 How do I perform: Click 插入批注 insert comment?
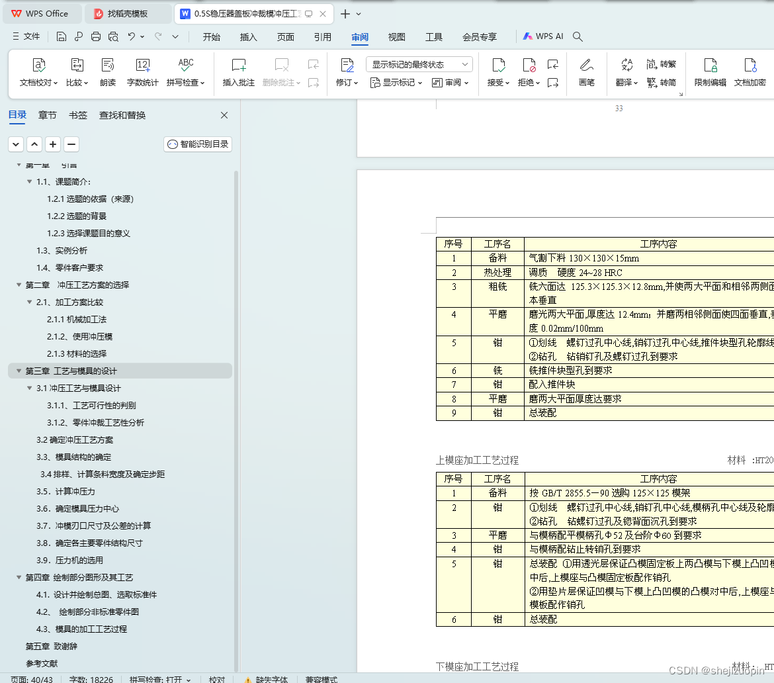coord(238,72)
